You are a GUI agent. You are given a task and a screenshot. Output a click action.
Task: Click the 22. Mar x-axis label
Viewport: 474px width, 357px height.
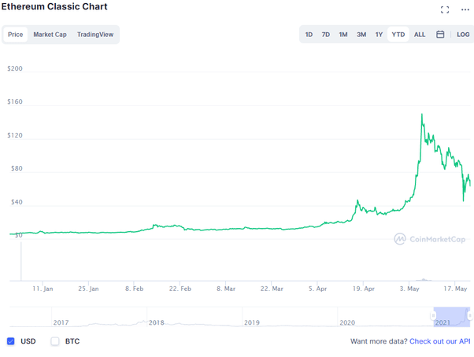(272, 289)
